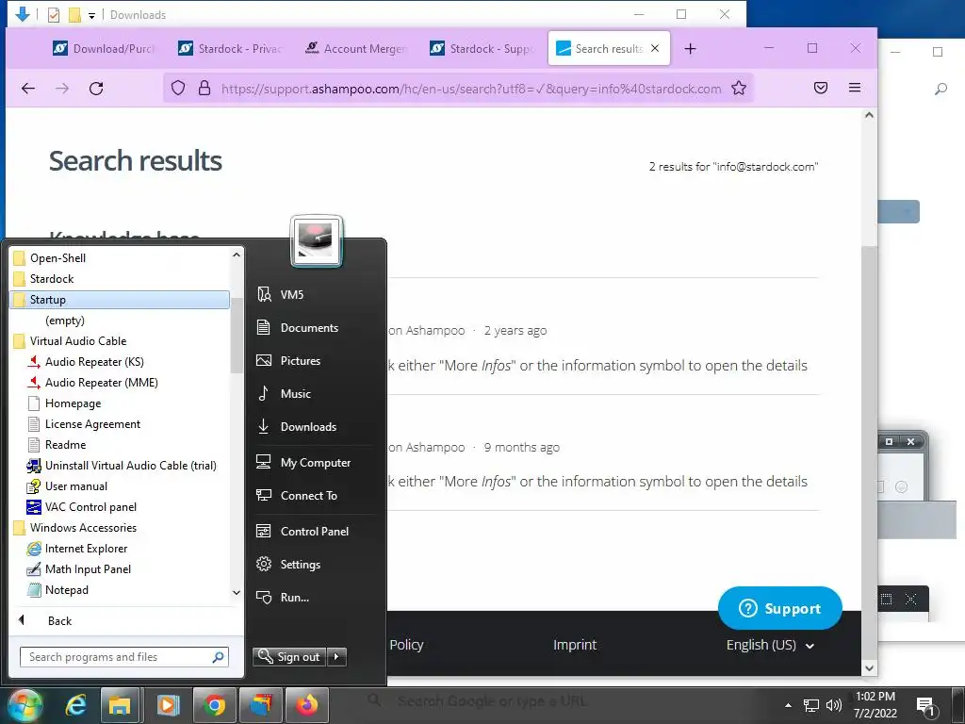Open the Imprint footer link
The height and width of the screenshot is (724, 965).
[x=575, y=645]
